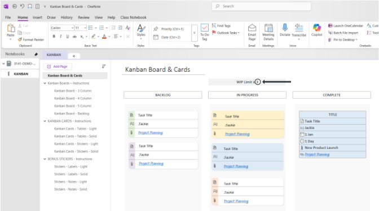
Task: Pick the text highlight color
Action: click(93, 37)
